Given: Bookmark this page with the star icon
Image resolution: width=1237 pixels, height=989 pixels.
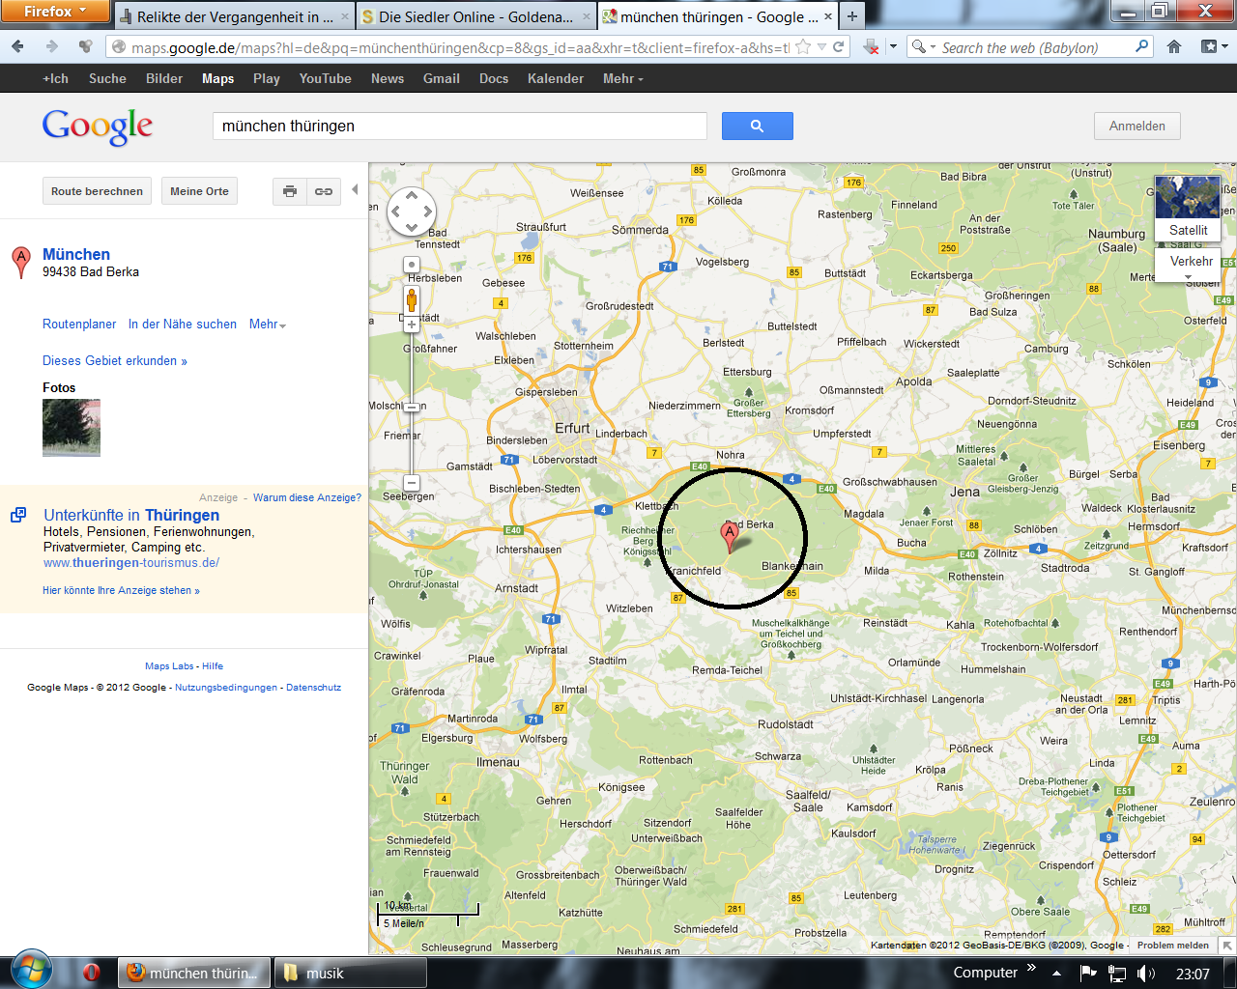Looking at the screenshot, I should (x=803, y=47).
